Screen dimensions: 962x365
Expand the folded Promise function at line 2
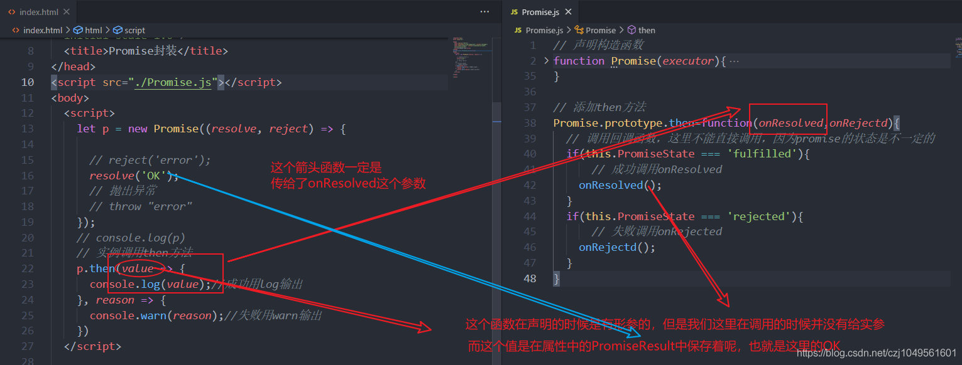coord(547,61)
